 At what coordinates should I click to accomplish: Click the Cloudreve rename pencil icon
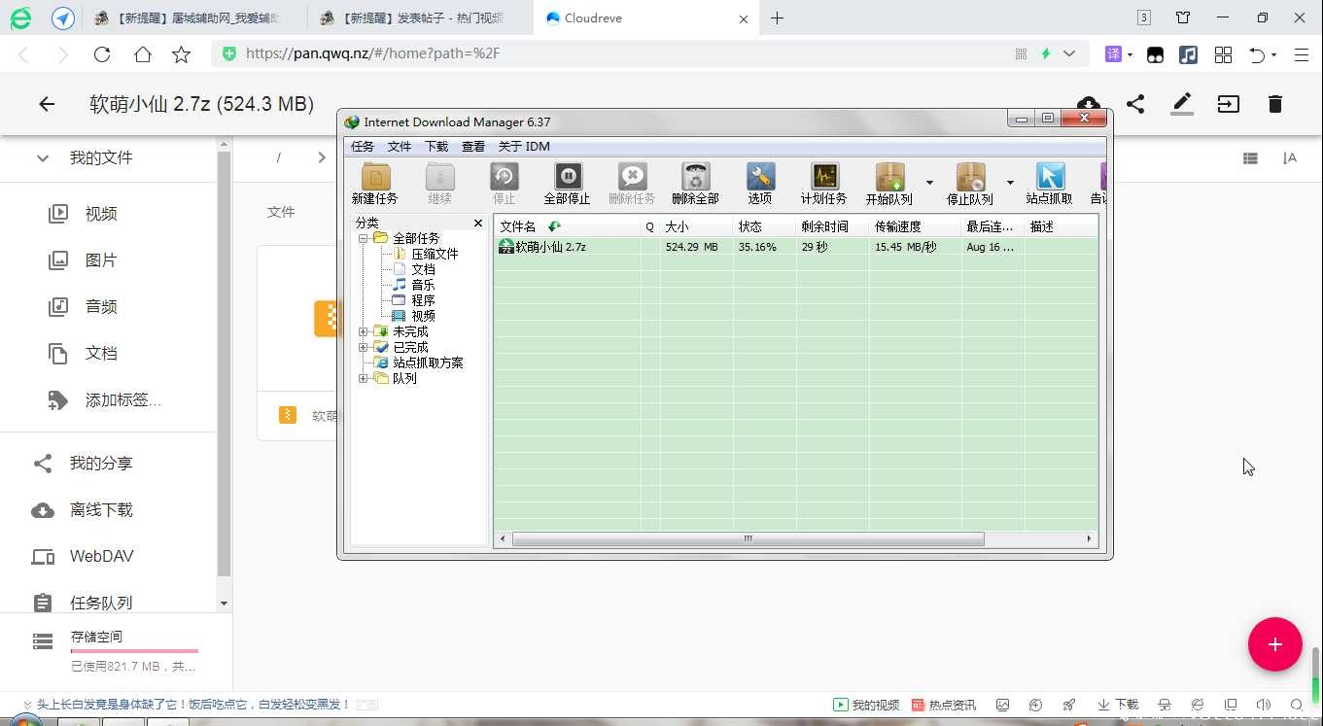pyautogui.click(x=1181, y=104)
